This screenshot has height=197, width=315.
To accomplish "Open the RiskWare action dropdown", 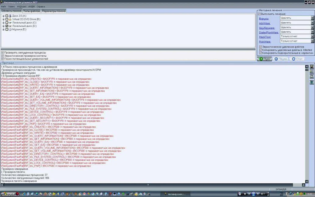I will coord(312,41).
